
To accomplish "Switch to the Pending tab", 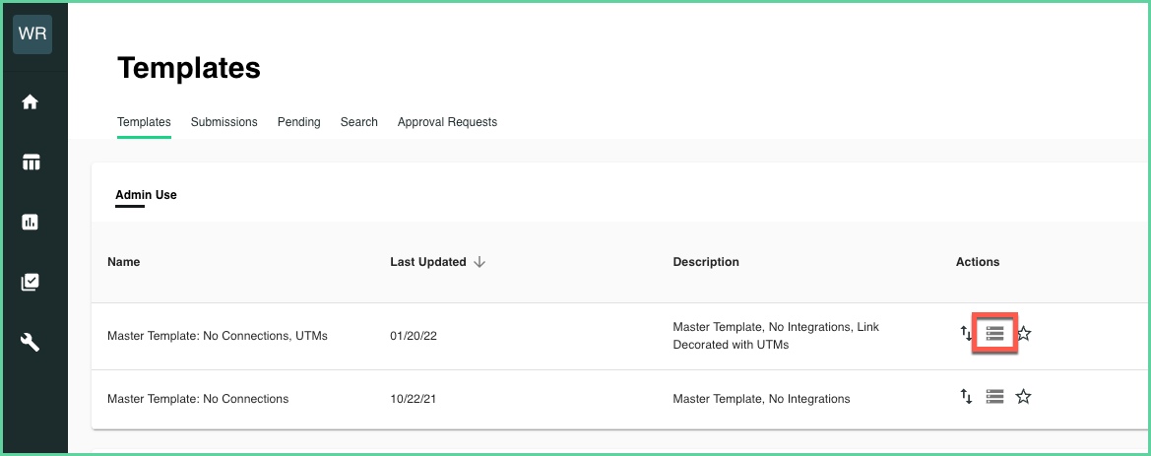I will [298, 123].
